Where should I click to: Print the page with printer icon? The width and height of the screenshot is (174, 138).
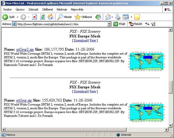[x=118, y=17]
